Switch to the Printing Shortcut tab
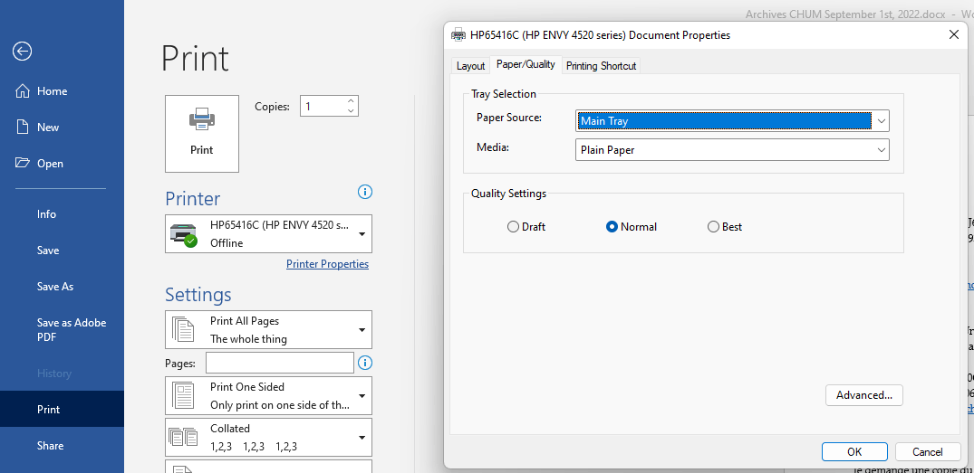Viewport: 974px width, 473px height. pos(601,66)
